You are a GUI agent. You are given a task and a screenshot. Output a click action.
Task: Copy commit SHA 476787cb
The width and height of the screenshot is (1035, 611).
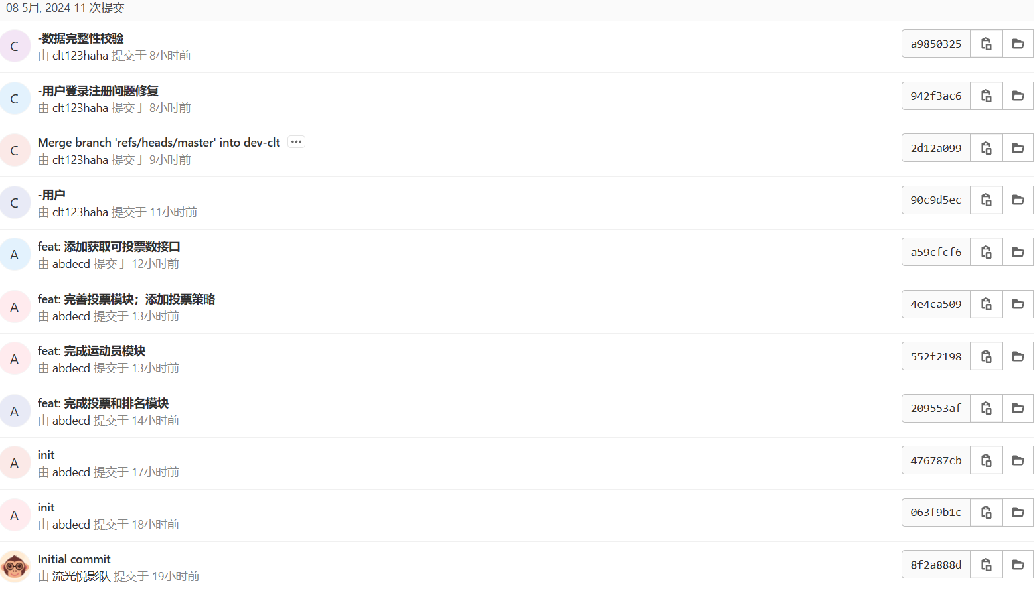(986, 460)
